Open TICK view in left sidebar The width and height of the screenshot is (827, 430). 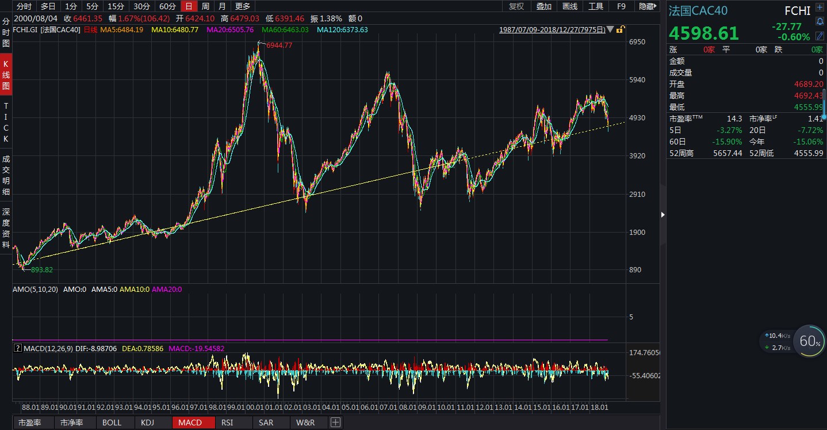pos(6,123)
